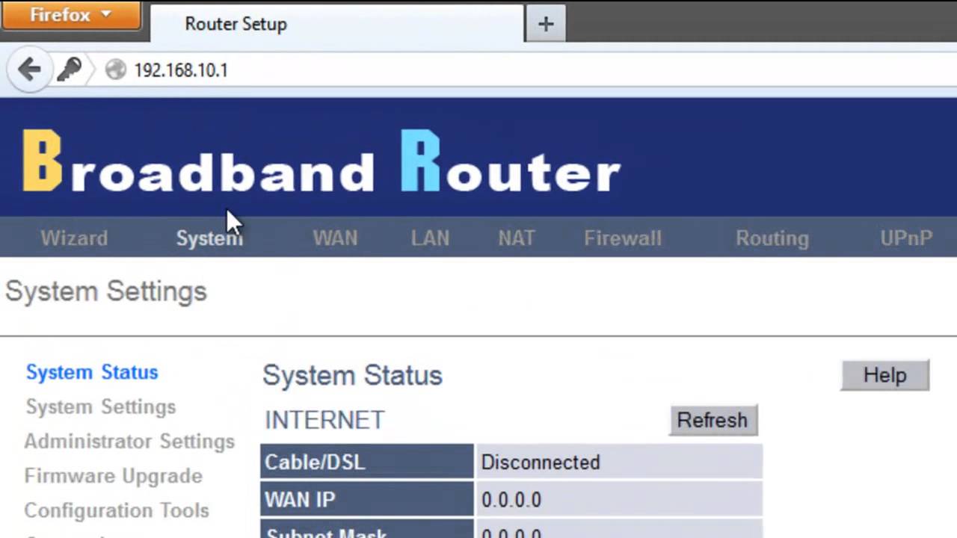Open the orange Firefox menu button
The height and width of the screenshot is (538, 957).
point(71,15)
